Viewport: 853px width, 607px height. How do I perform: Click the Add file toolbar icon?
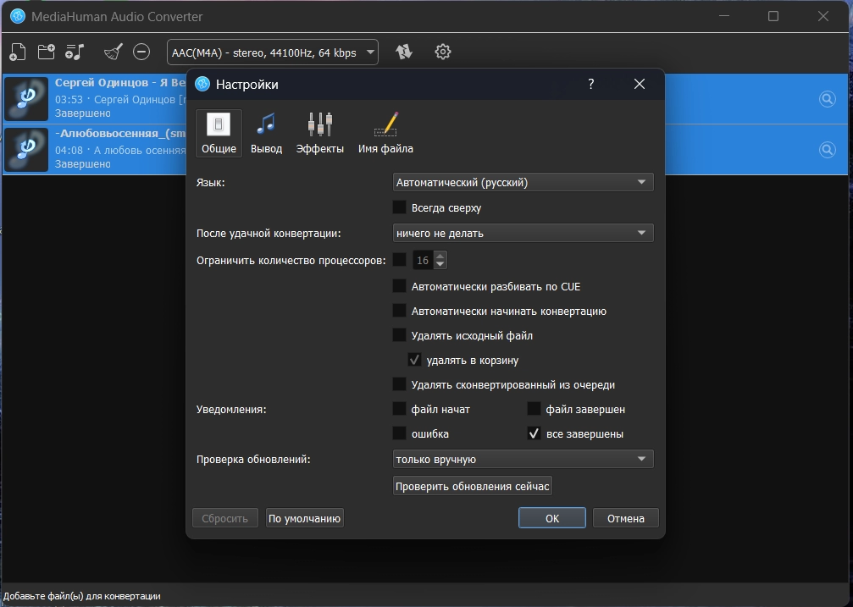(17, 52)
